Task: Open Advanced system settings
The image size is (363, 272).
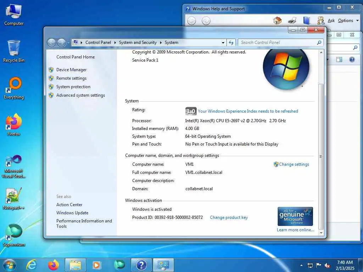Action: click(x=80, y=95)
